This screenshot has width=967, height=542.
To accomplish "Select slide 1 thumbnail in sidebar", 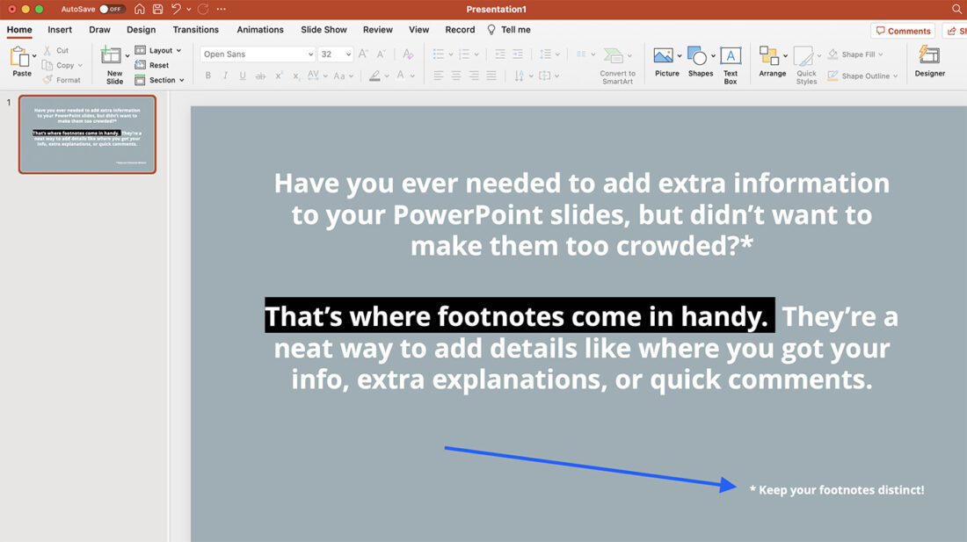I will pos(87,134).
